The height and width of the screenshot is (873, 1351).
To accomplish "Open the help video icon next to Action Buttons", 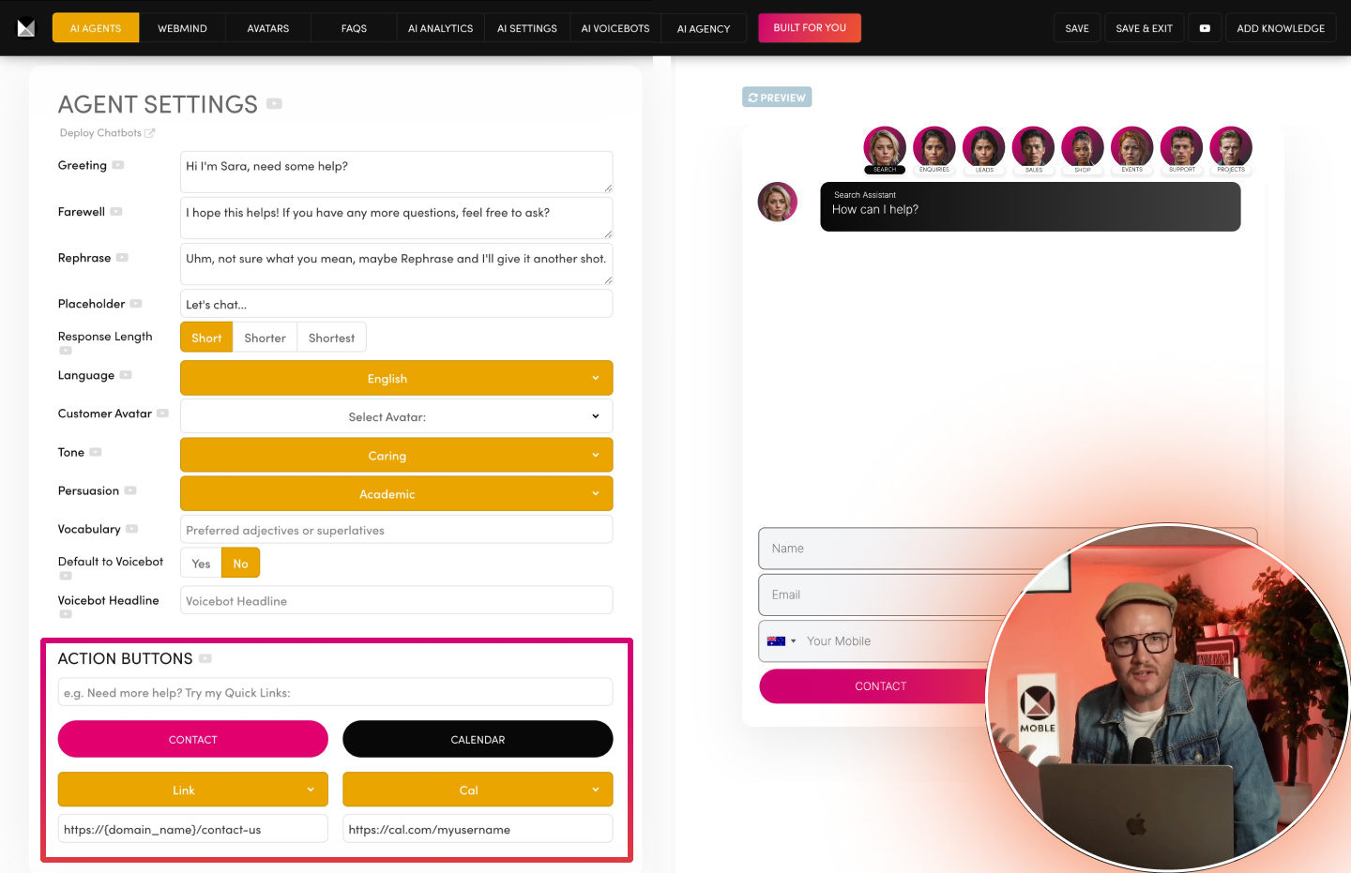I will [205, 658].
